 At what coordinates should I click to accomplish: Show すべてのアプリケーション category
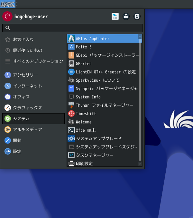tap(33, 61)
